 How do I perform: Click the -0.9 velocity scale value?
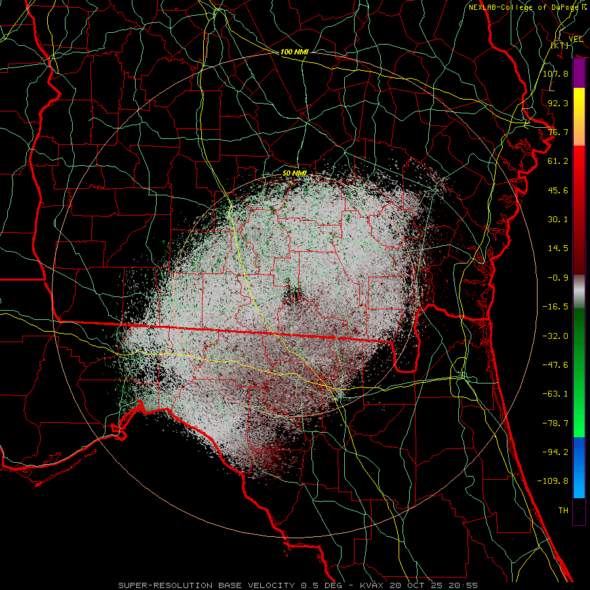point(558,278)
